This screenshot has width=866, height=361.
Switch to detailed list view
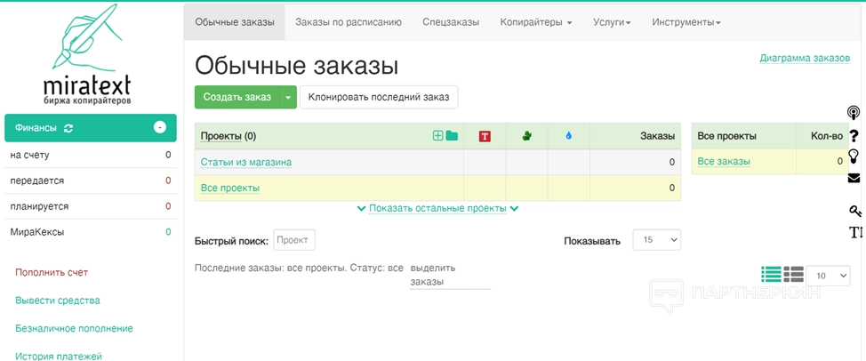tap(793, 275)
